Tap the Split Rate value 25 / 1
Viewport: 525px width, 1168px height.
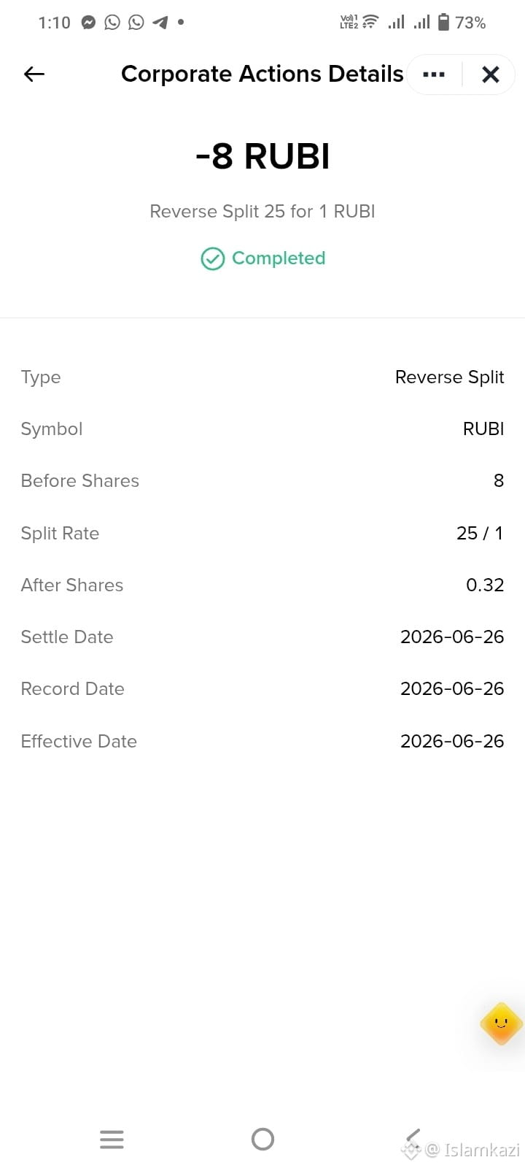(480, 534)
